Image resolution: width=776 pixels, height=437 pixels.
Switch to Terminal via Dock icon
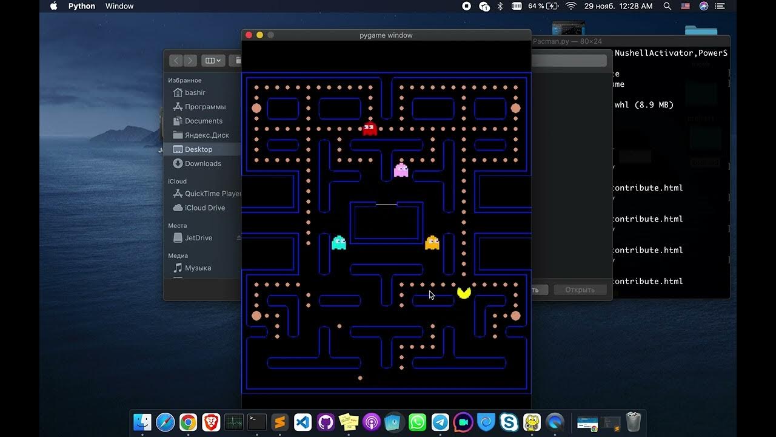257,422
